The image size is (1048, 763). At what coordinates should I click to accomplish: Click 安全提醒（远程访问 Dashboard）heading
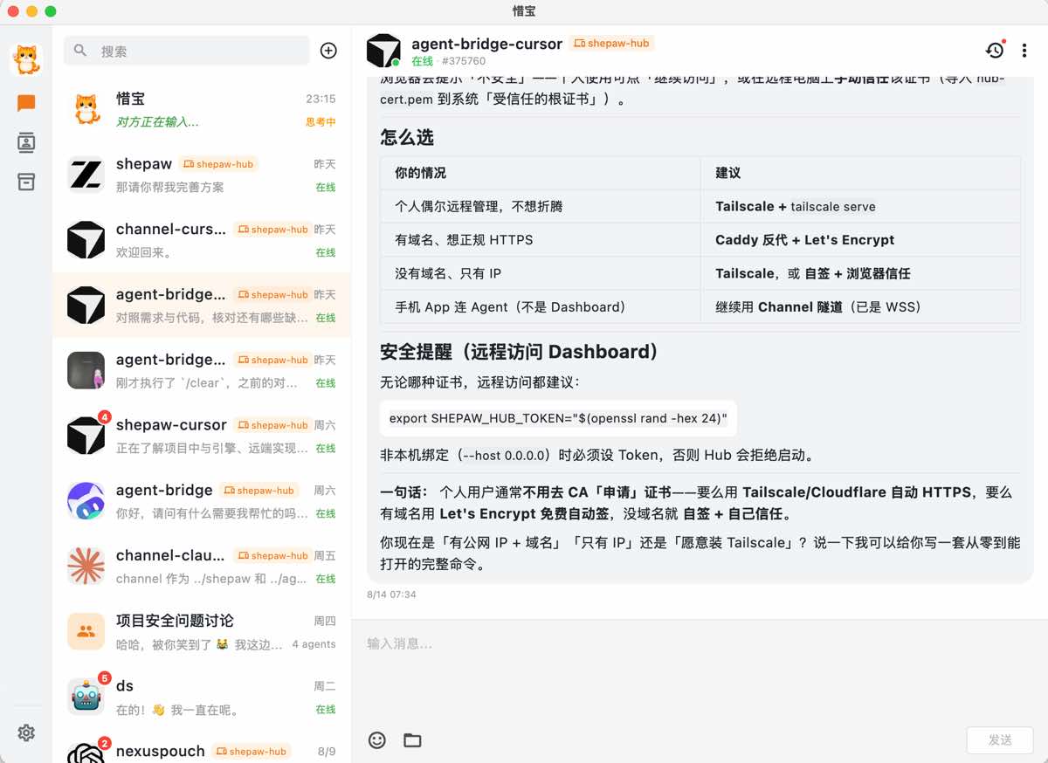519,352
